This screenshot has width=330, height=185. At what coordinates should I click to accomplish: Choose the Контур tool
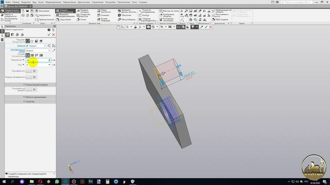[x=144, y=15]
